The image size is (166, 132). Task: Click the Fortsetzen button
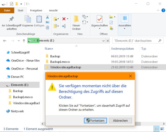coord(95,121)
